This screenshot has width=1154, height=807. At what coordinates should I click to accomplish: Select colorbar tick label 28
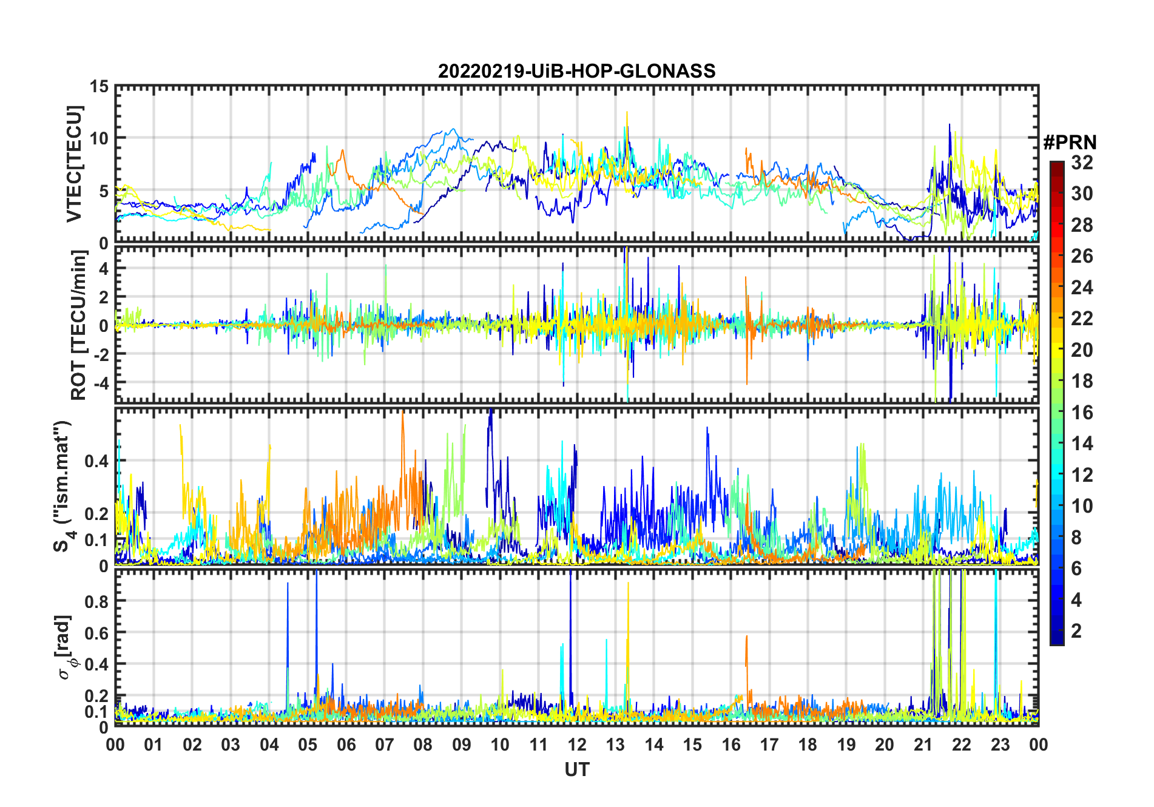[x=1082, y=225]
